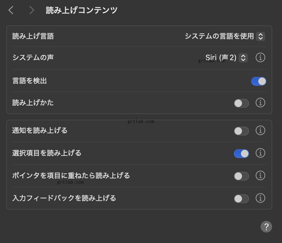Click the 読み上げ言語 row label
The width and height of the screenshot is (282, 243).
click(33, 36)
